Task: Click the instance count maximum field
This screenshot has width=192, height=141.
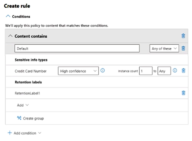Action: (164, 71)
